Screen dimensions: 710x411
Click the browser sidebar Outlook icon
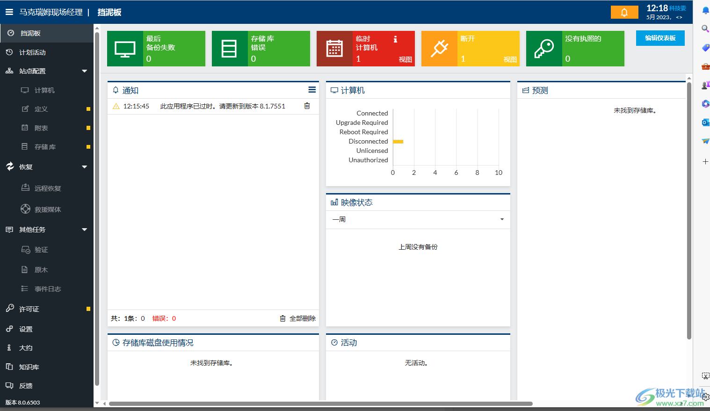coord(705,123)
